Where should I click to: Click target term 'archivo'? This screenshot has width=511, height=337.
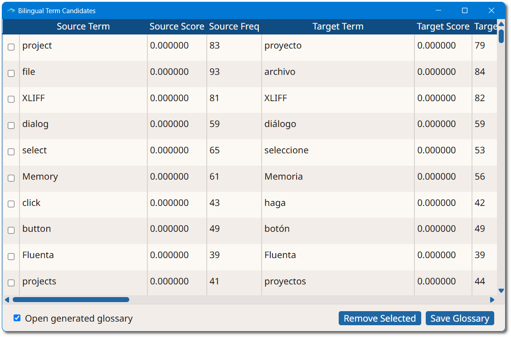(x=280, y=72)
